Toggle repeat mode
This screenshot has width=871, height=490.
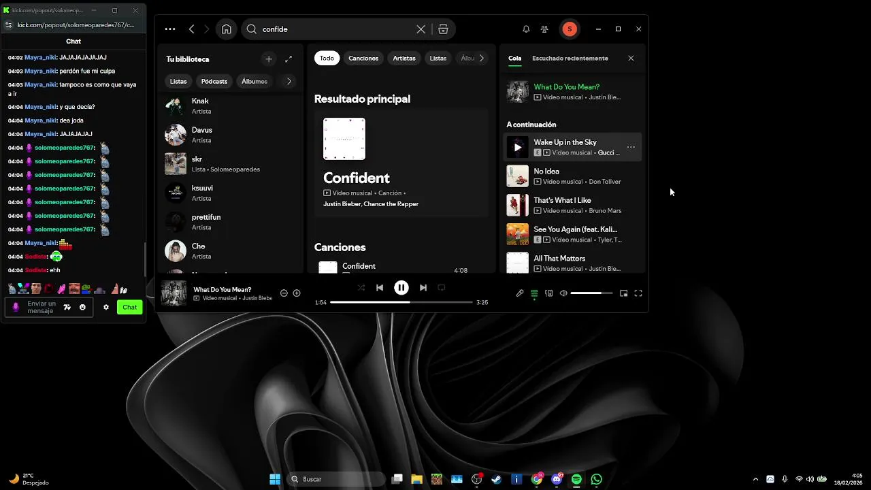[442, 288]
